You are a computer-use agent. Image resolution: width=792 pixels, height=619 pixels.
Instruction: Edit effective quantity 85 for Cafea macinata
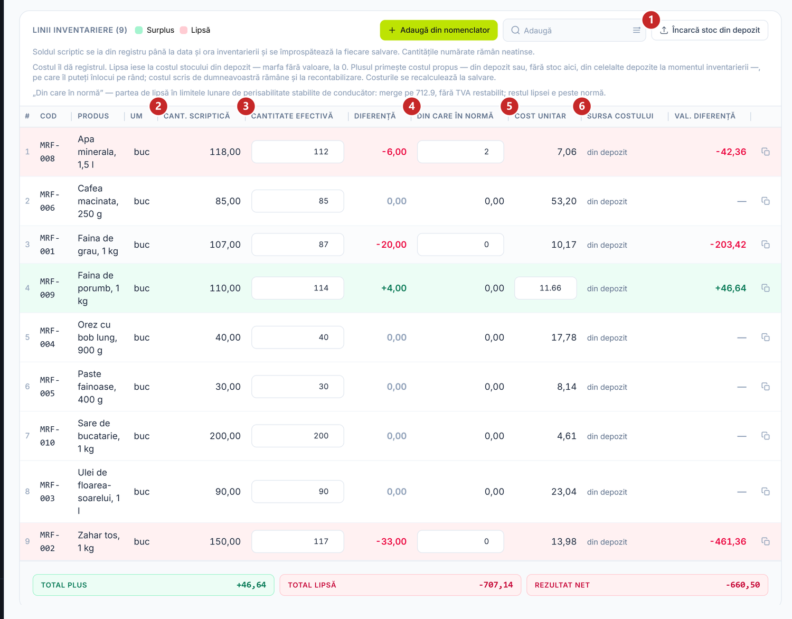(298, 201)
